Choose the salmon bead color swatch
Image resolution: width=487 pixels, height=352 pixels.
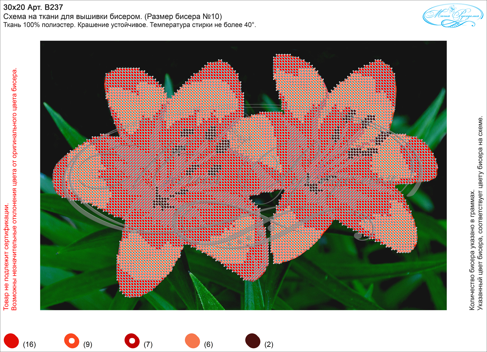[x=192, y=341]
